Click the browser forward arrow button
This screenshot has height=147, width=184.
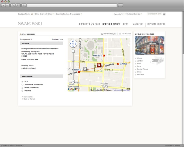click(7, 5)
